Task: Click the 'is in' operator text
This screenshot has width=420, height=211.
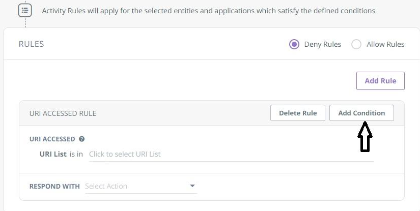Action: [x=76, y=154]
